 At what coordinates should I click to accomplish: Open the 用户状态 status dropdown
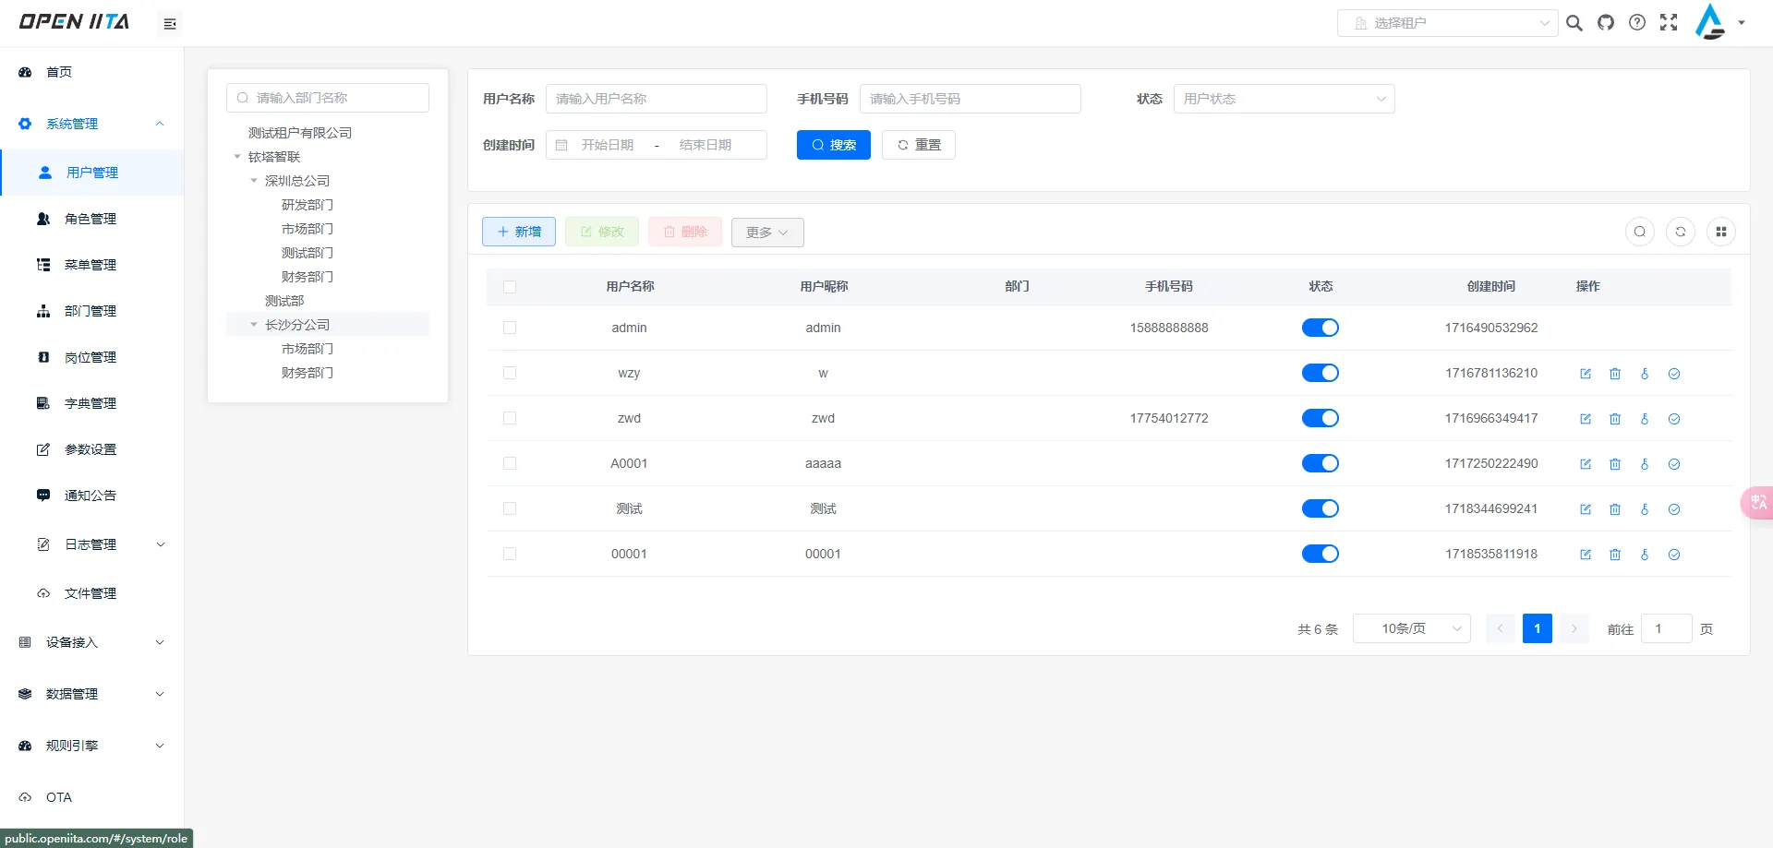(x=1284, y=99)
